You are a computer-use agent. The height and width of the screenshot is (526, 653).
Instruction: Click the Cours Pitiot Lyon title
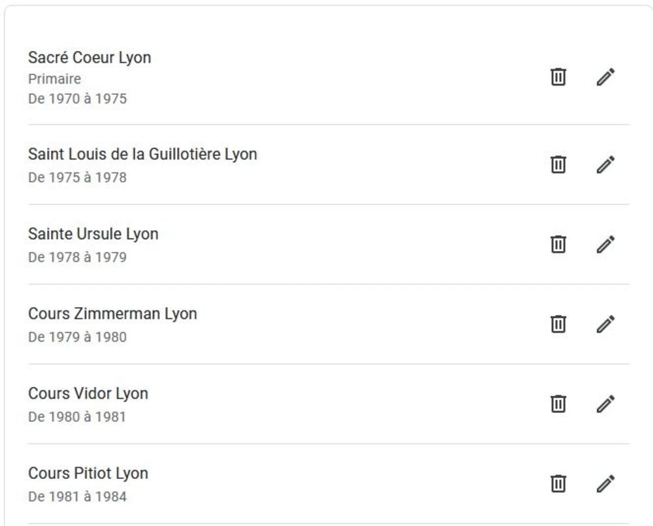pyautogui.click(x=88, y=473)
